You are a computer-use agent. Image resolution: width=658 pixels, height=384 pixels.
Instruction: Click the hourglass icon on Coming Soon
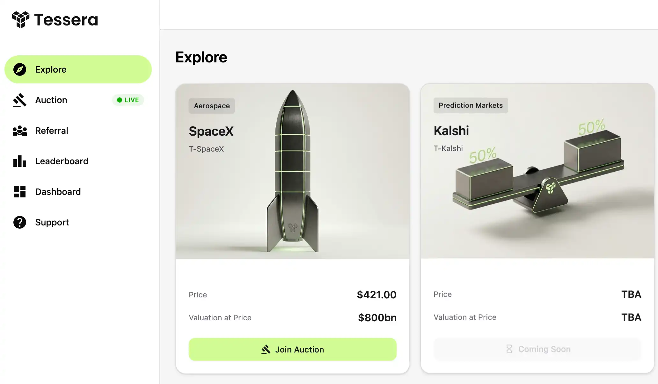pos(509,349)
